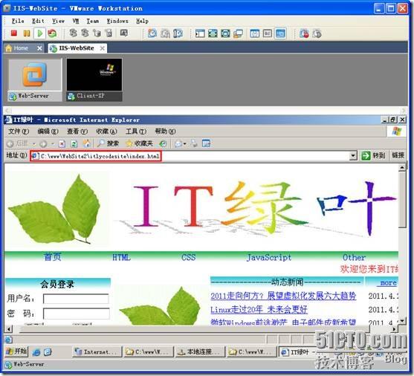Toggle the VMware sidebar view icon
Screen dimensions: 414x376
click(x=200, y=33)
